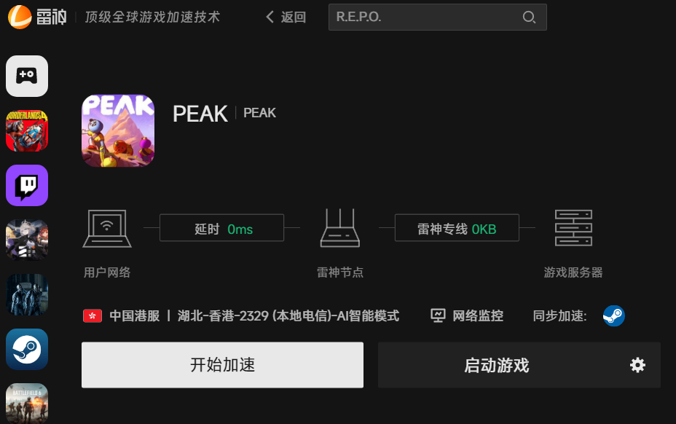Screen dimensions: 676x424
Task: Toggle Steam sync acceleration icon
Action: tap(613, 315)
